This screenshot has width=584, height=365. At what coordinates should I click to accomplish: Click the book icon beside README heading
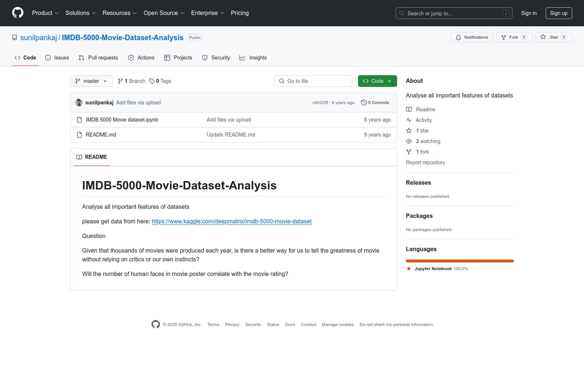[79, 157]
